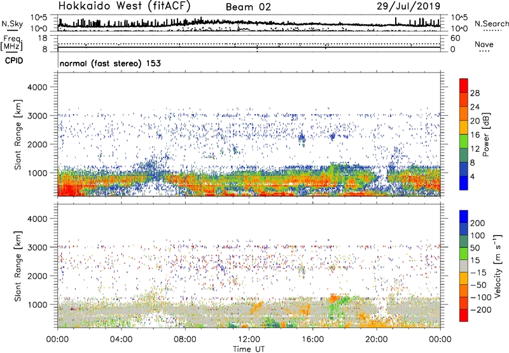Click the date '29/Jul/2019'

pyautogui.click(x=408, y=6)
